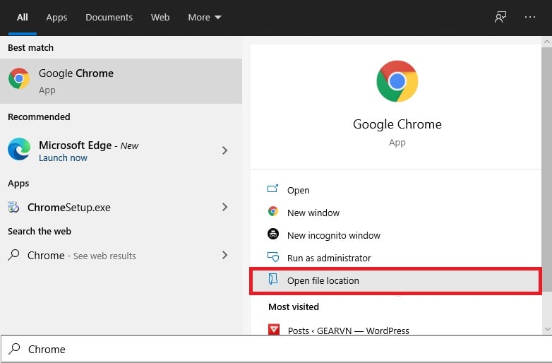Click the incognito spy icon
The width and height of the screenshot is (552, 363).
click(273, 234)
